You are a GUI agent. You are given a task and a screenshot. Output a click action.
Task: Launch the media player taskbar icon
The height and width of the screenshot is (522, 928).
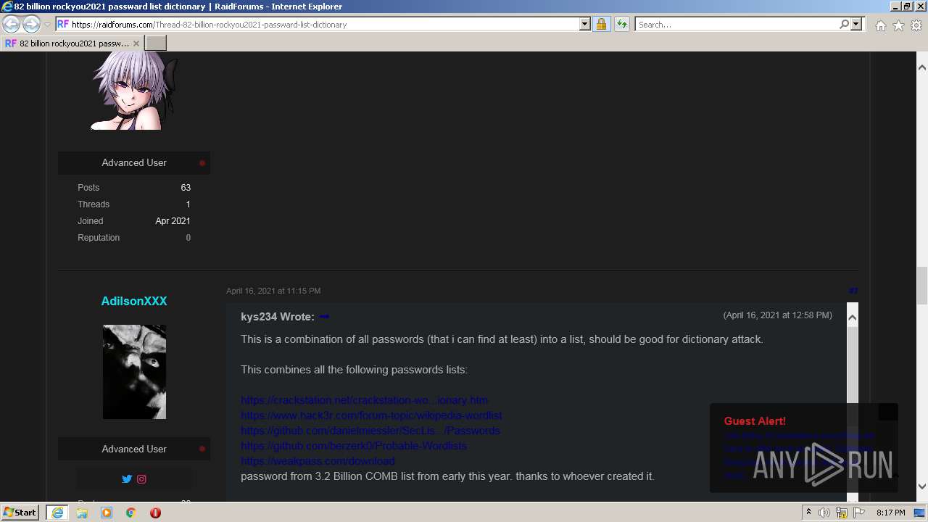coord(107,513)
